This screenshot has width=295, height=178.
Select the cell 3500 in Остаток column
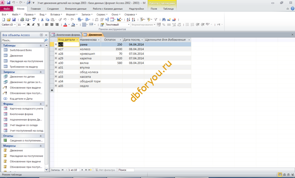point(112,49)
